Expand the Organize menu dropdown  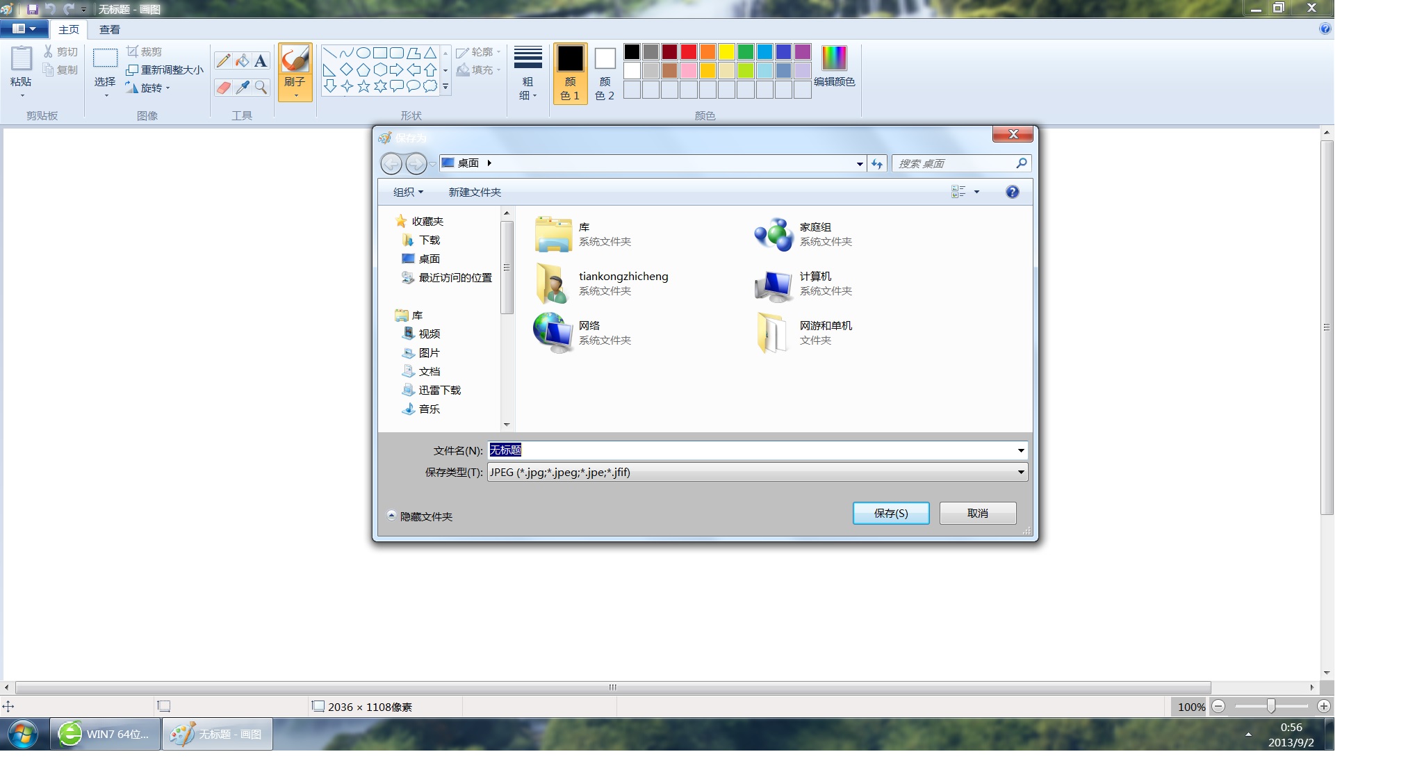[408, 192]
